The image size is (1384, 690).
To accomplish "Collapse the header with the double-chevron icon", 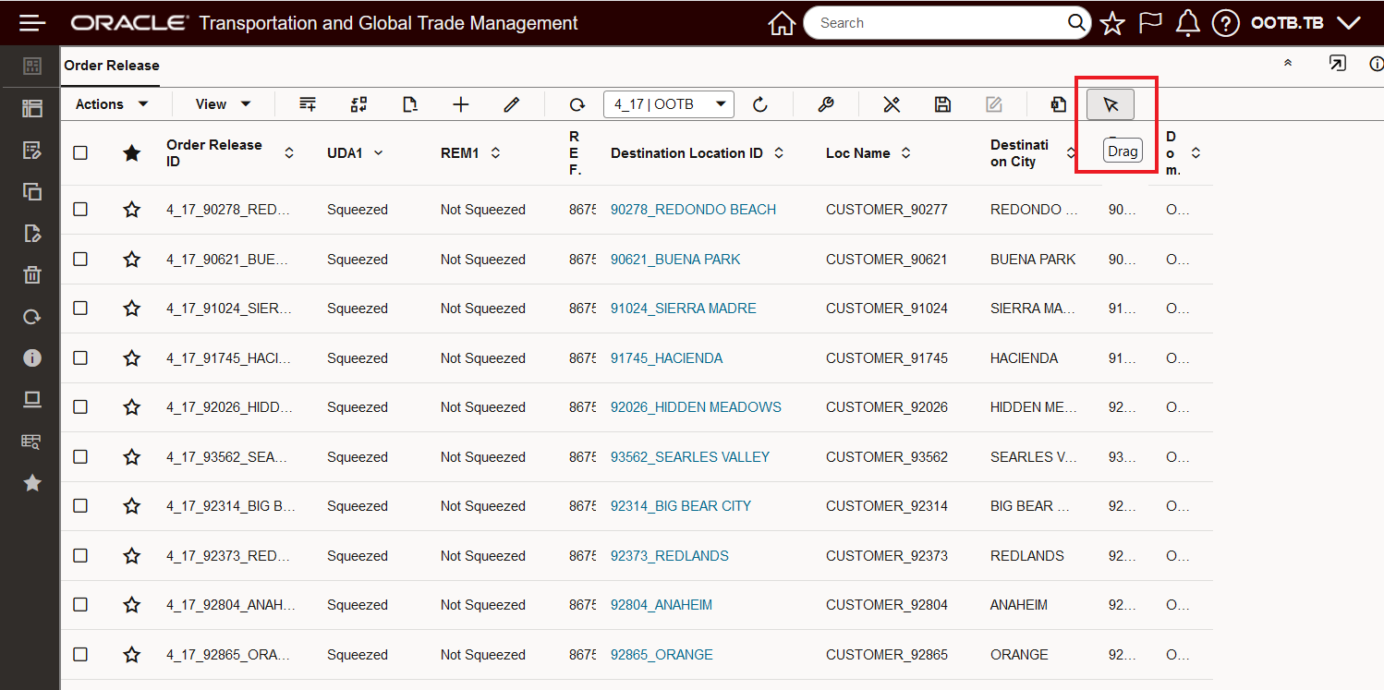I will [1288, 64].
